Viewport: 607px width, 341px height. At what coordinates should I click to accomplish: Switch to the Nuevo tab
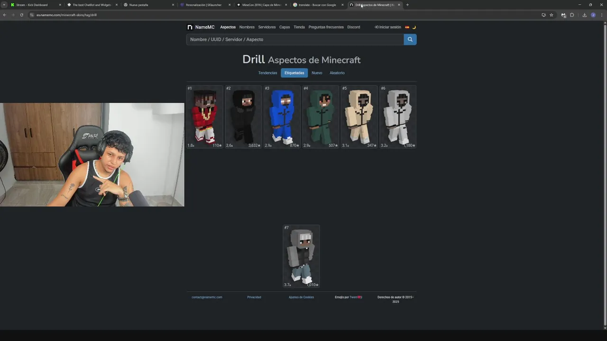317,73
